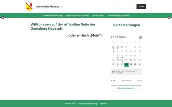The width and height of the screenshot is (172, 107).
Task: Open the calendar month view icon
Action: coord(140,37)
